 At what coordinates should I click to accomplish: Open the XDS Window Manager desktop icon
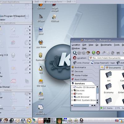click(x=41, y=110)
